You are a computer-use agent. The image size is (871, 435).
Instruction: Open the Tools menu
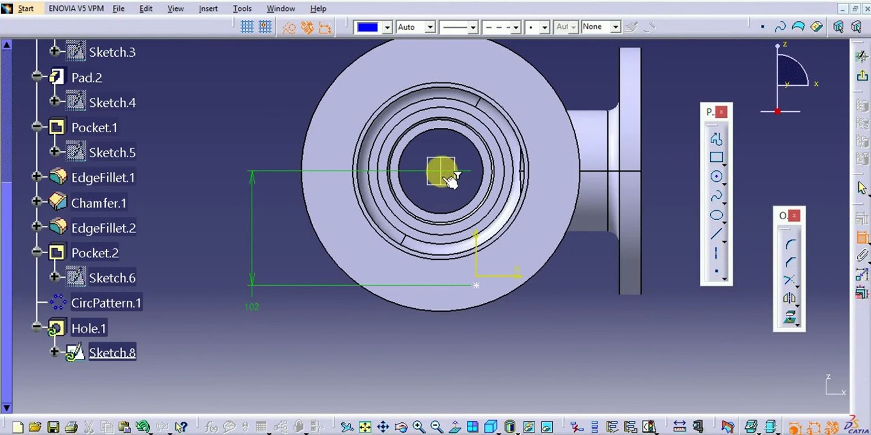point(242,8)
